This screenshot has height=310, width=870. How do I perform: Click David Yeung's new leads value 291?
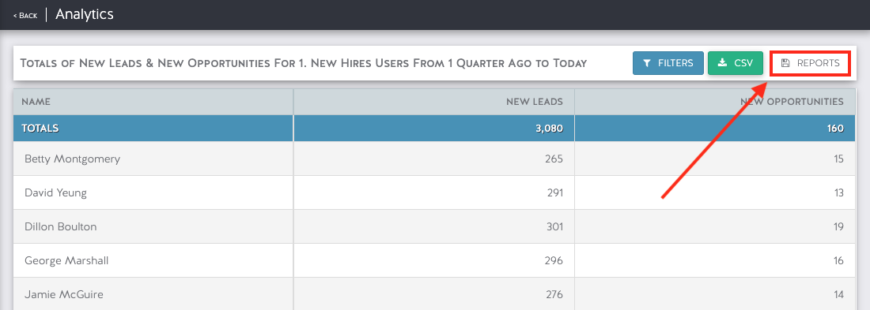[x=554, y=192]
